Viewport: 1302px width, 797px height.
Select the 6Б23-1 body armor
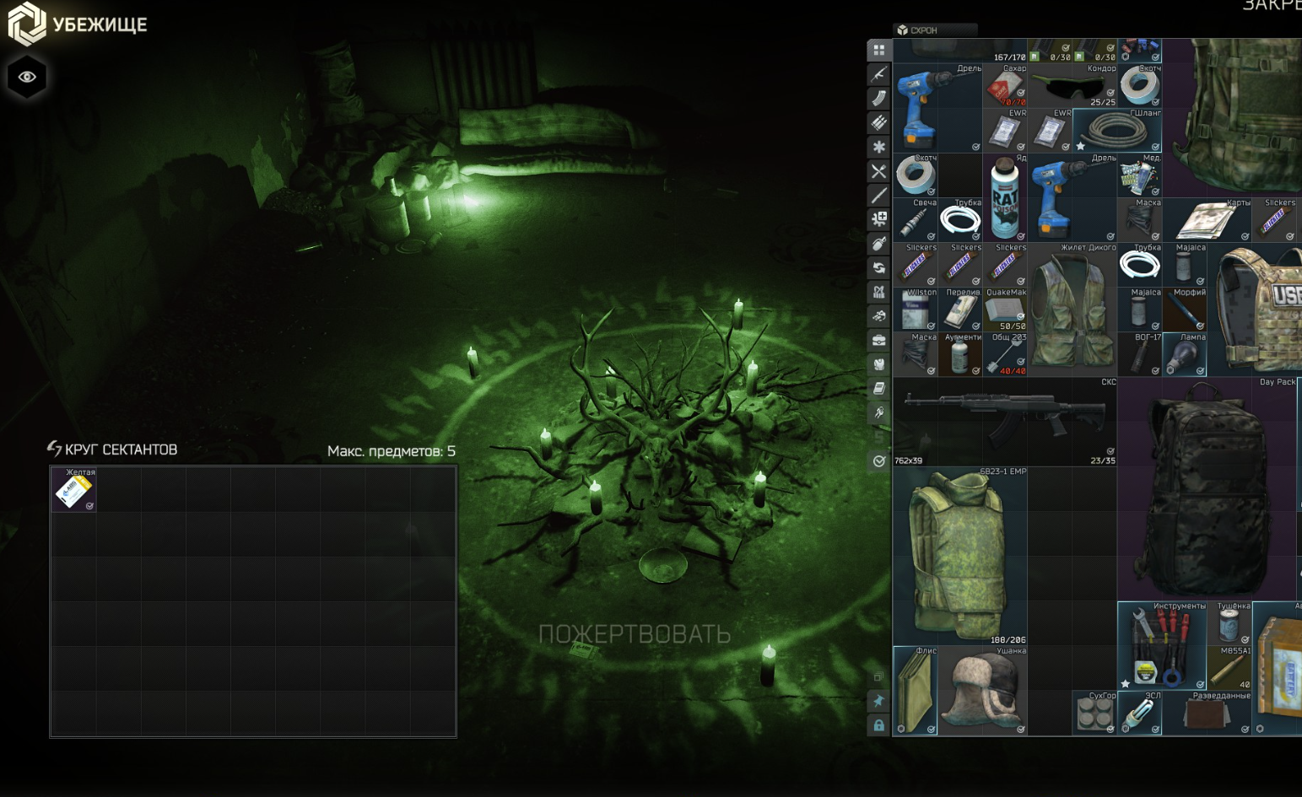click(960, 556)
